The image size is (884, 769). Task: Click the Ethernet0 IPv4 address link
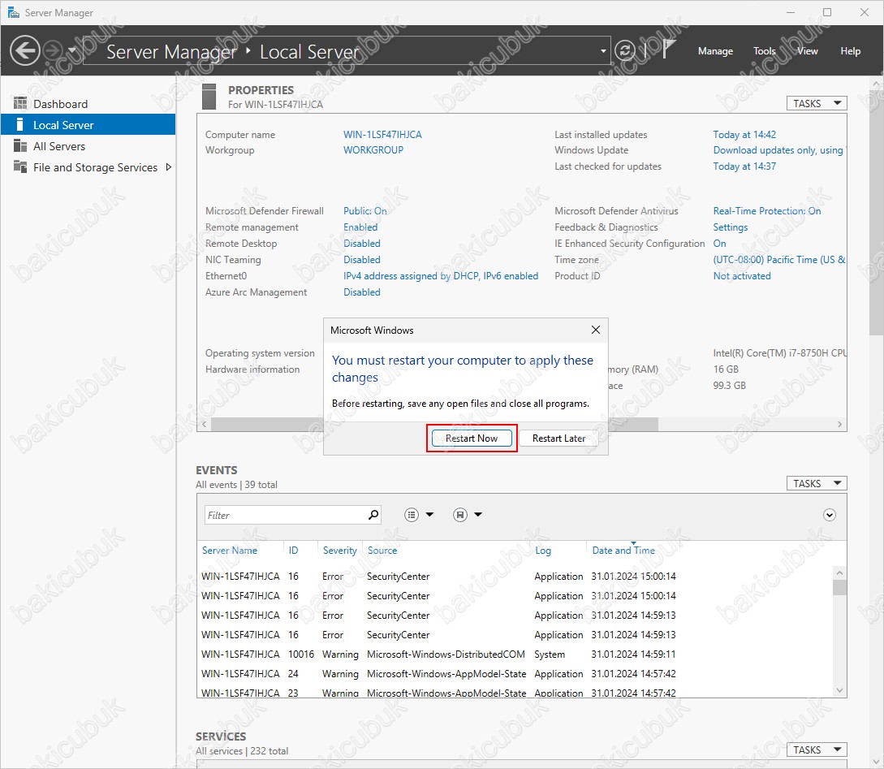click(x=440, y=276)
